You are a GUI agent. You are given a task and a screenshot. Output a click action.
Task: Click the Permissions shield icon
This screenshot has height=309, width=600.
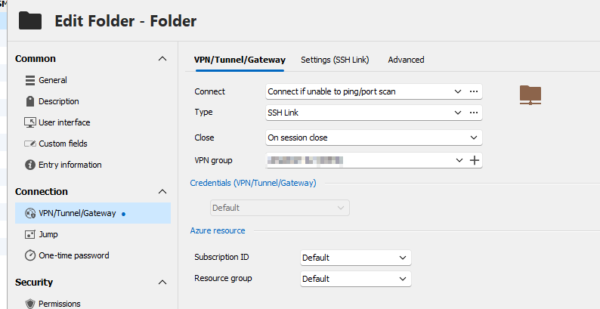tap(30, 304)
